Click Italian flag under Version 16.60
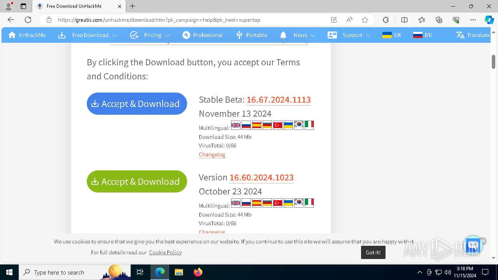Viewport: 498px width, 280px height. pyautogui.click(x=309, y=203)
